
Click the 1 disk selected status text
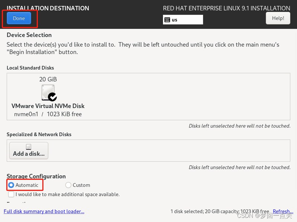pos(220,211)
